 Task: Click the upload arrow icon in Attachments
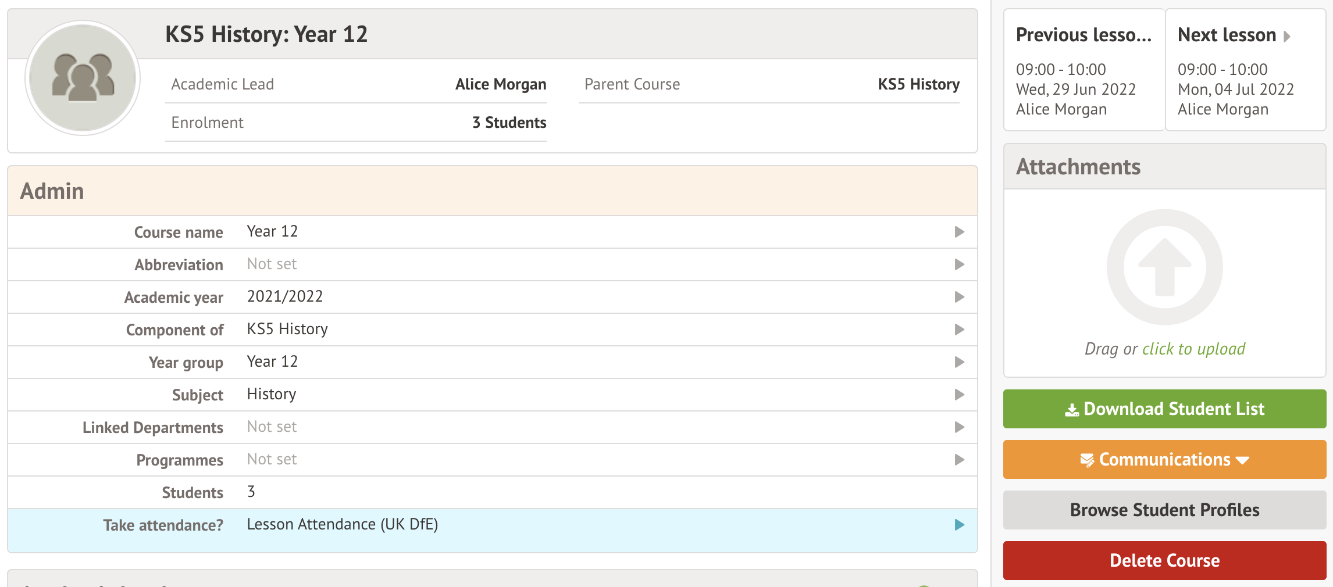1164,267
